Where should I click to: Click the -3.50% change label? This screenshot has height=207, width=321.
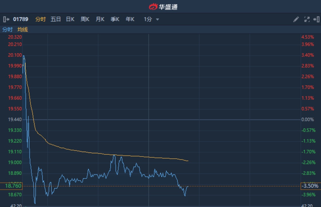pyautogui.click(x=310, y=186)
